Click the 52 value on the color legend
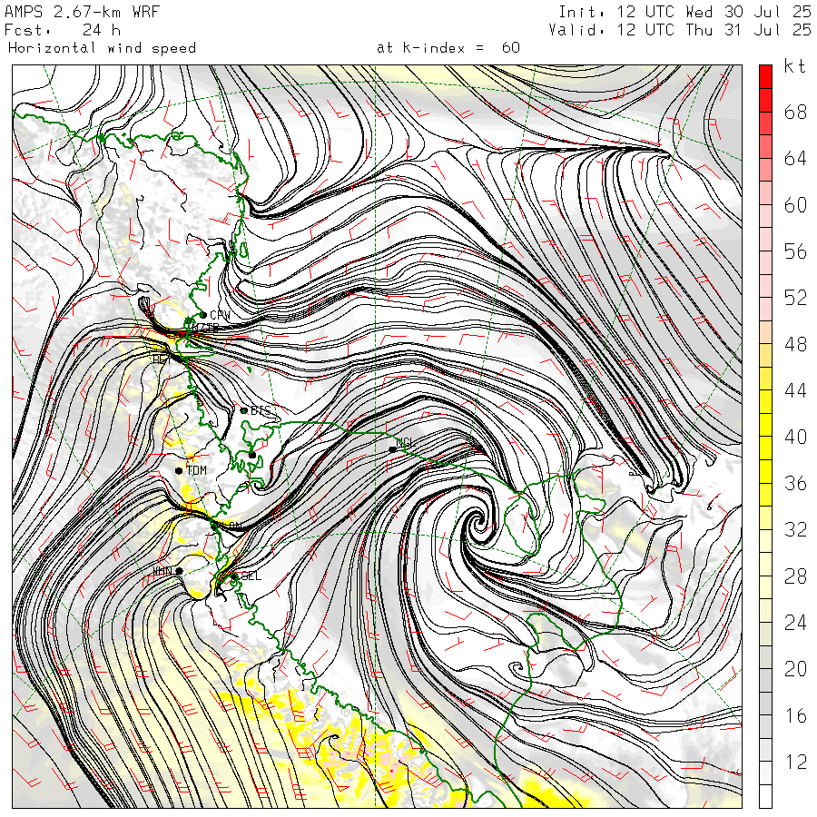Viewport: 817px width, 817px height. [795, 298]
